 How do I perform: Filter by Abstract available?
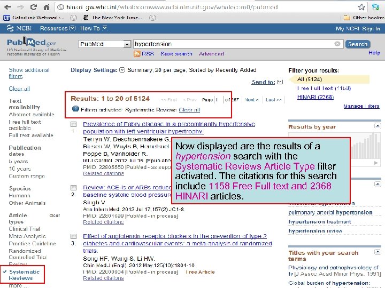(x=32, y=114)
